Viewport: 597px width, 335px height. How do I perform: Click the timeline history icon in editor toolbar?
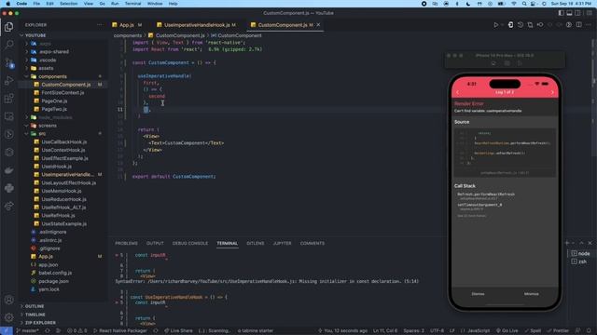521,25
